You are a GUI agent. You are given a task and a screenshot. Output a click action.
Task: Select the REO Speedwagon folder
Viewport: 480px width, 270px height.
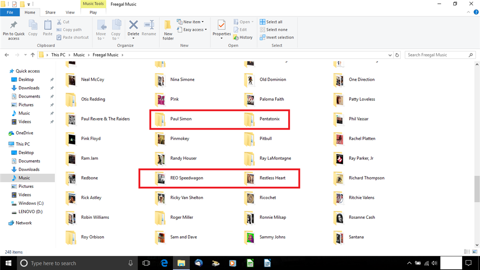click(x=179, y=178)
